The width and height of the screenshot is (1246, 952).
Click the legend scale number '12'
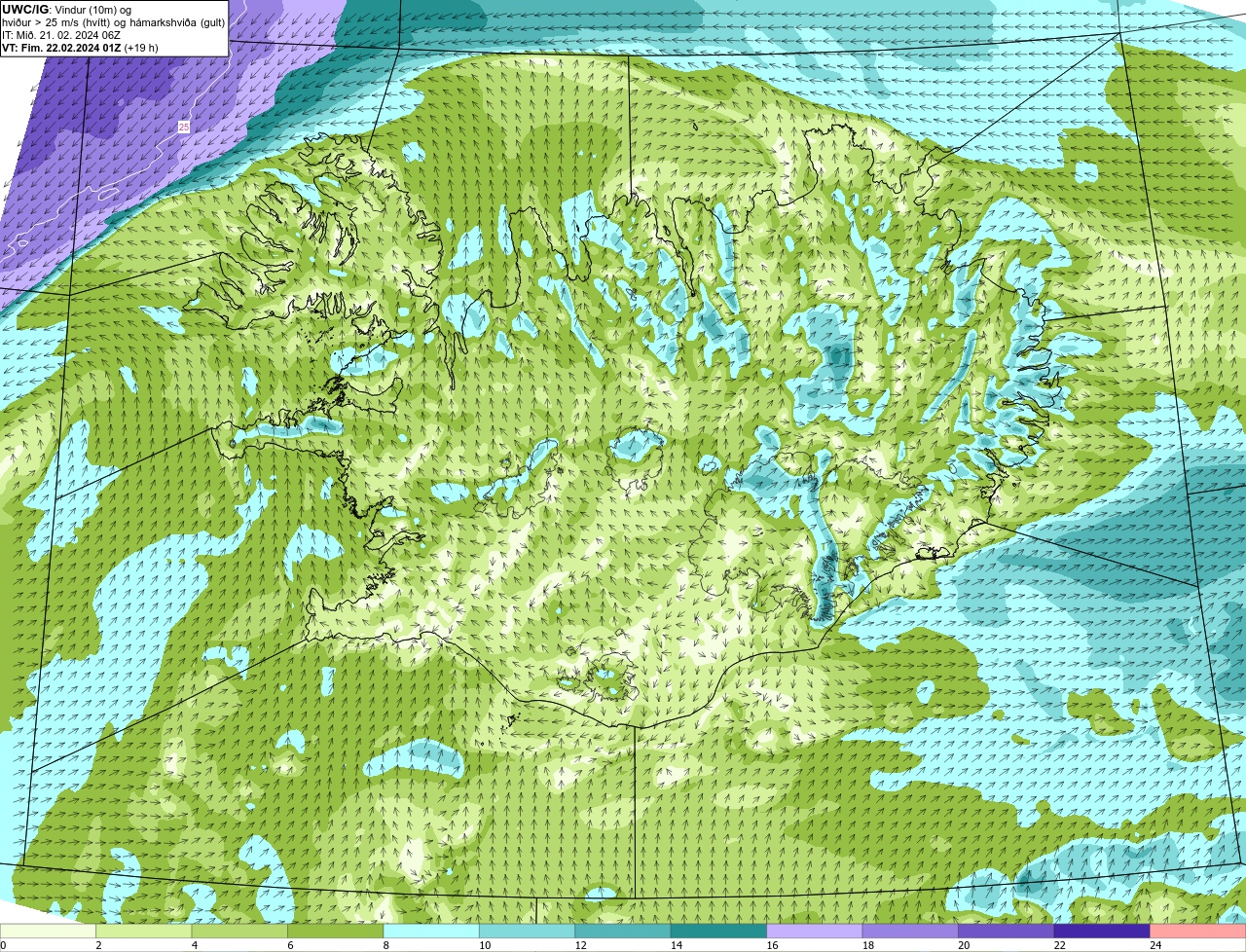pyautogui.click(x=580, y=945)
